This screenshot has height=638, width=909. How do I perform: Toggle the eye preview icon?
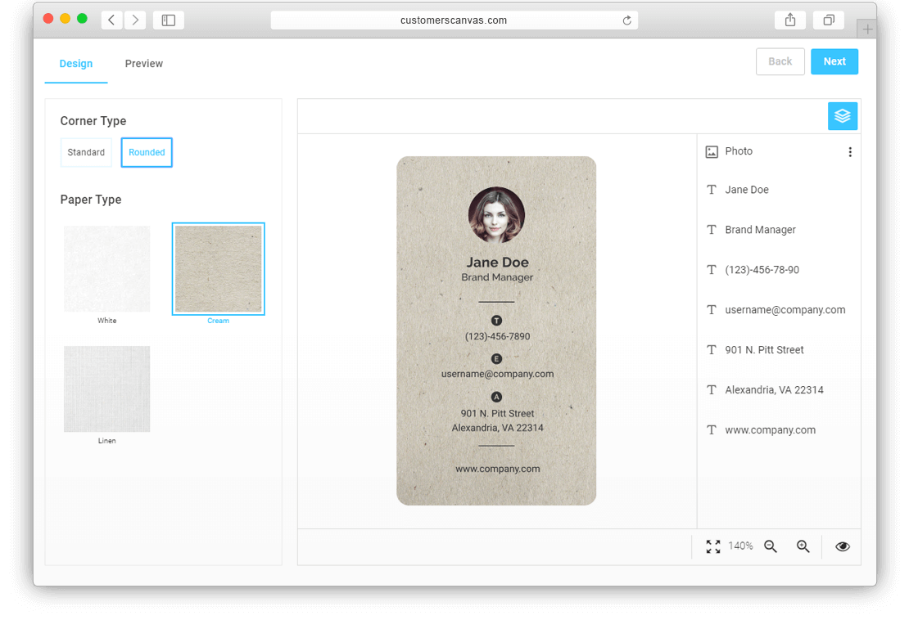(843, 546)
